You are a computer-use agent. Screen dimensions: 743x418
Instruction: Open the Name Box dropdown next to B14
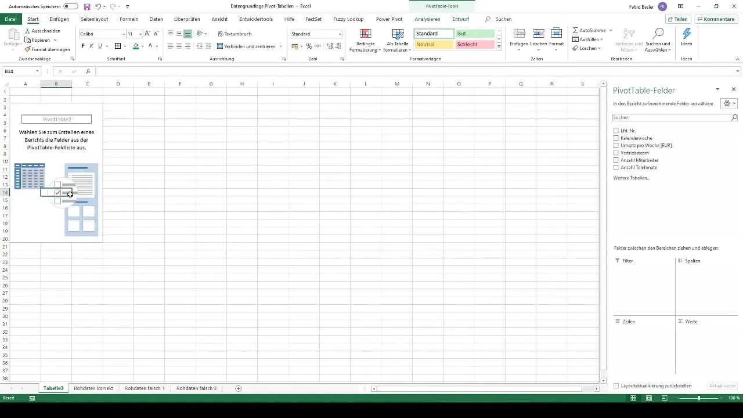[37, 71]
